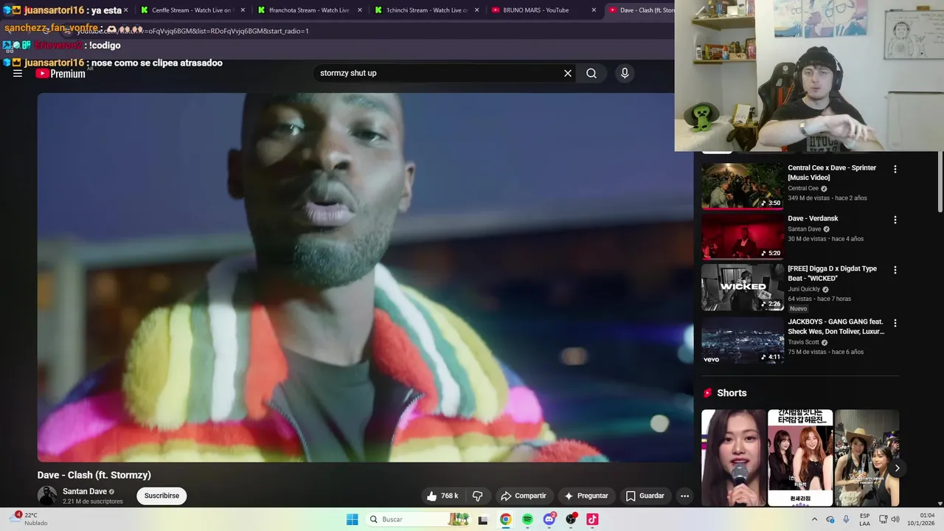The image size is (944, 531).
Task: Advance the Shorts shelf with next arrow
Action: (x=897, y=468)
